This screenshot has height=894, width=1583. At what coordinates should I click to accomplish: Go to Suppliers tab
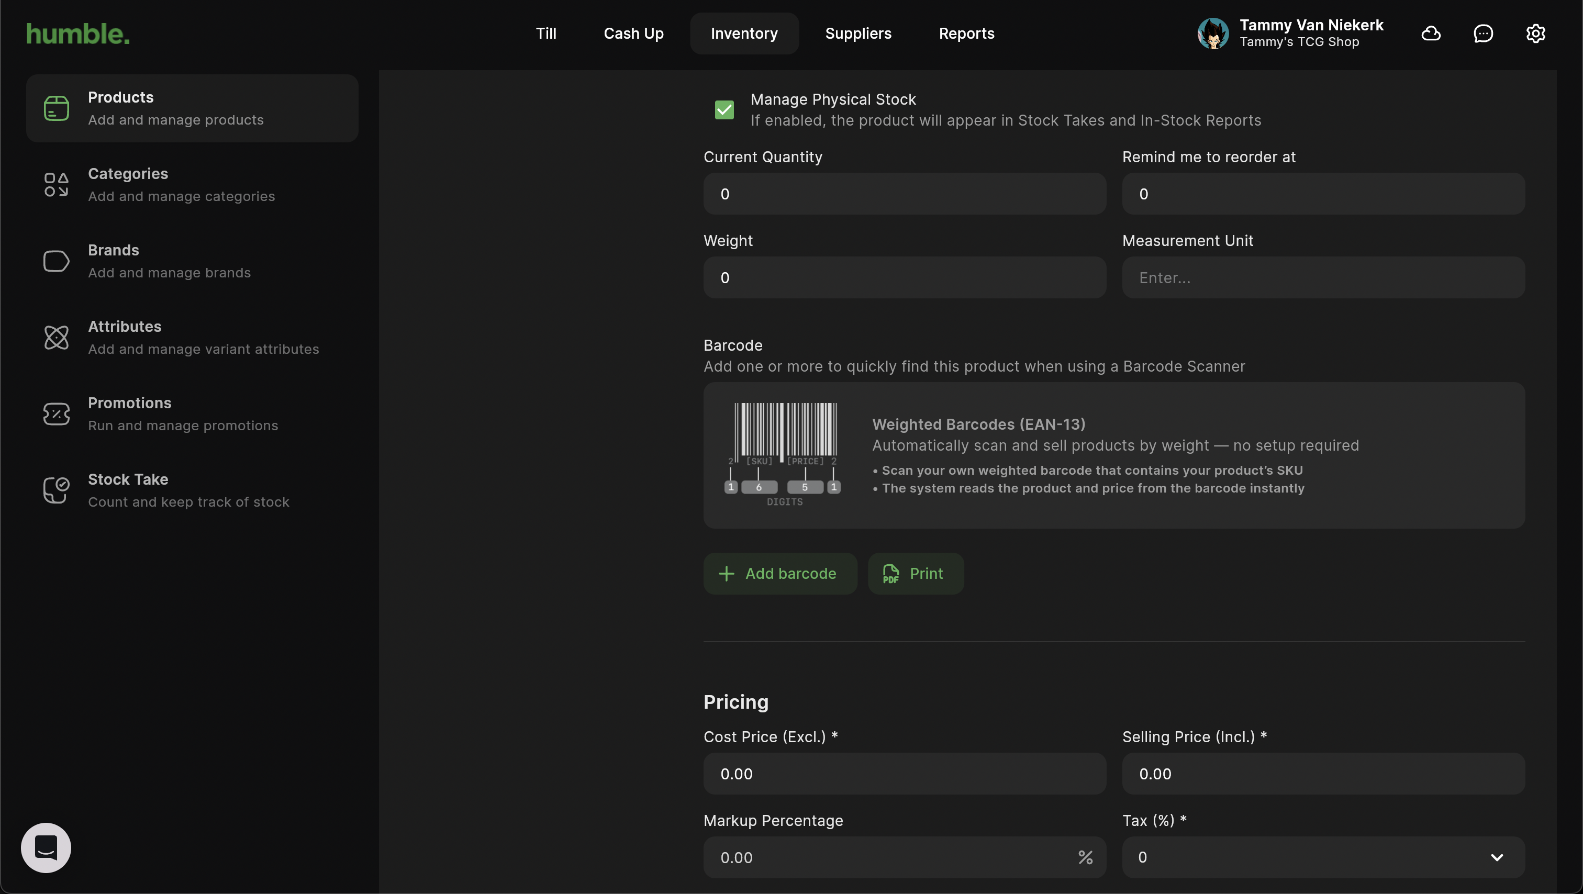click(858, 33)
